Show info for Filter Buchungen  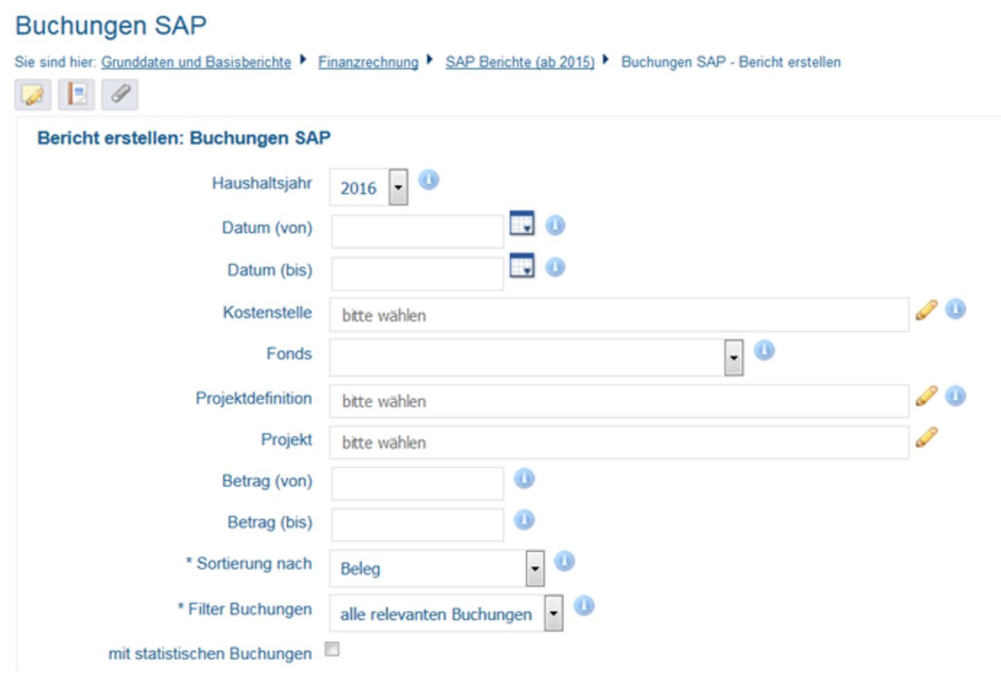[584, 606]
